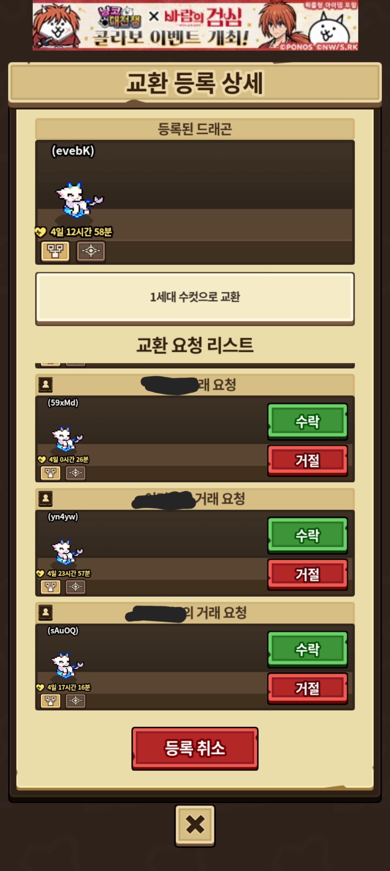Cancel registration with 등록 취소 button
The height and width of the screenshot is (871, 390).
[195, 748]
